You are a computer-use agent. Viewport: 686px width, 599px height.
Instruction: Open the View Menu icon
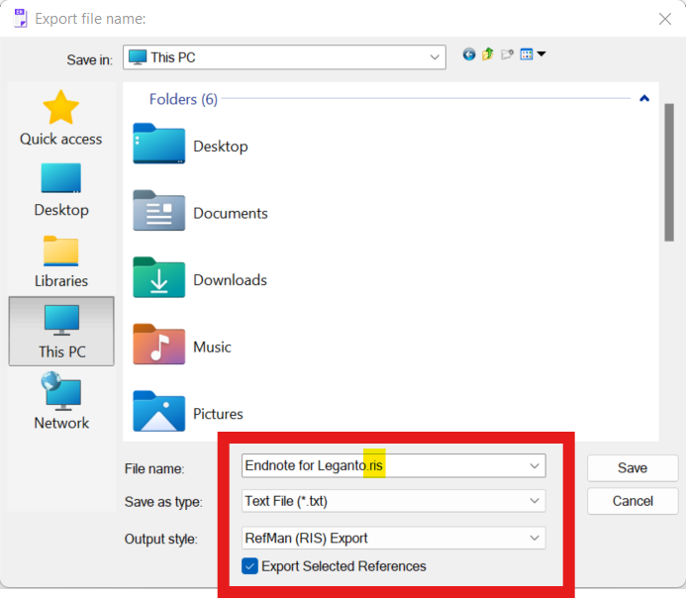(527, 54)
